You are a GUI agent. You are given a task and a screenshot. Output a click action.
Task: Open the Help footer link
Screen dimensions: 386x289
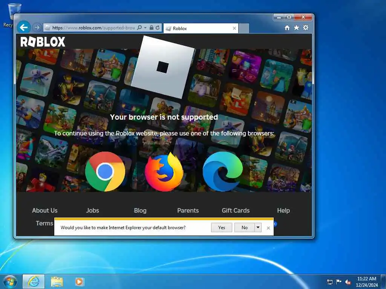coord(283,211)
